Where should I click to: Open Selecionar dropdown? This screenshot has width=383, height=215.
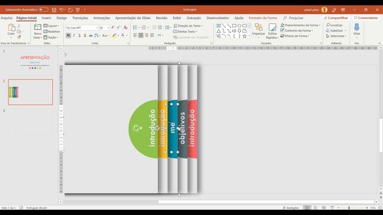[336, 36]
